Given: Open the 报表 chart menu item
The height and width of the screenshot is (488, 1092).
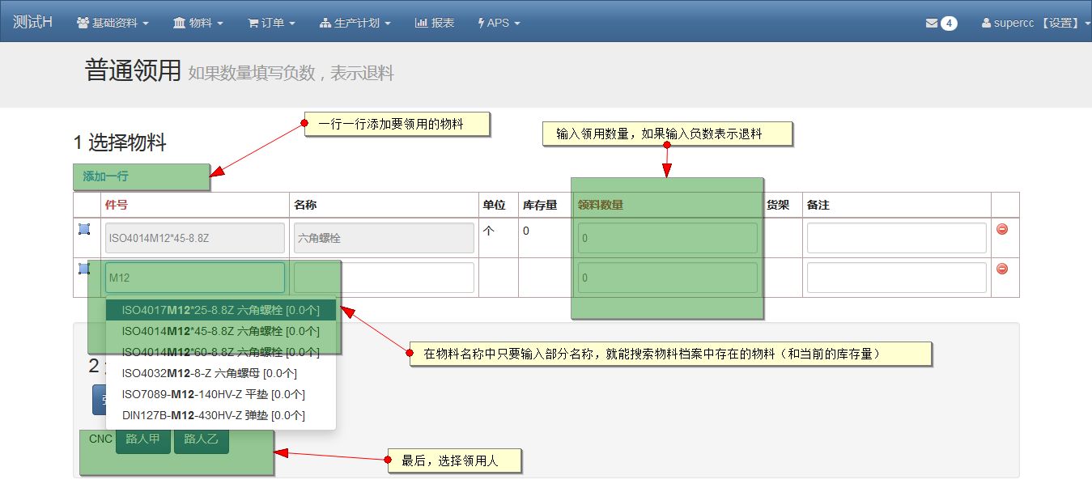Looking at the screenshot, I should pos(435,23).
